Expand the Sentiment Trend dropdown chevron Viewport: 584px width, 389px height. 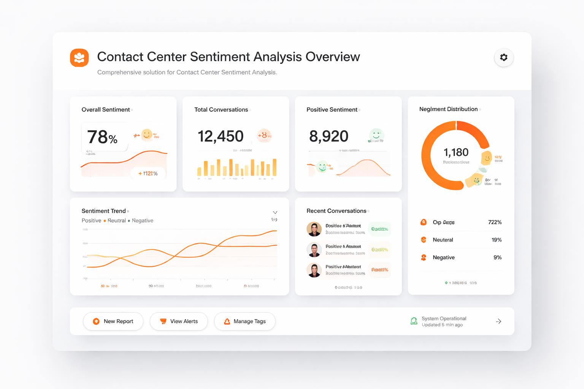(275, 212)
